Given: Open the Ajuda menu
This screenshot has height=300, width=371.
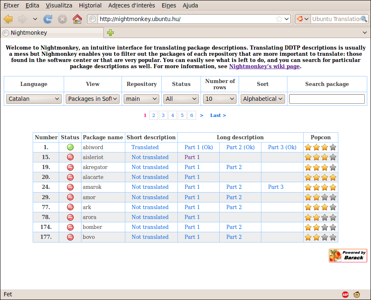Looking at the screenshot, I should [190, 5].
